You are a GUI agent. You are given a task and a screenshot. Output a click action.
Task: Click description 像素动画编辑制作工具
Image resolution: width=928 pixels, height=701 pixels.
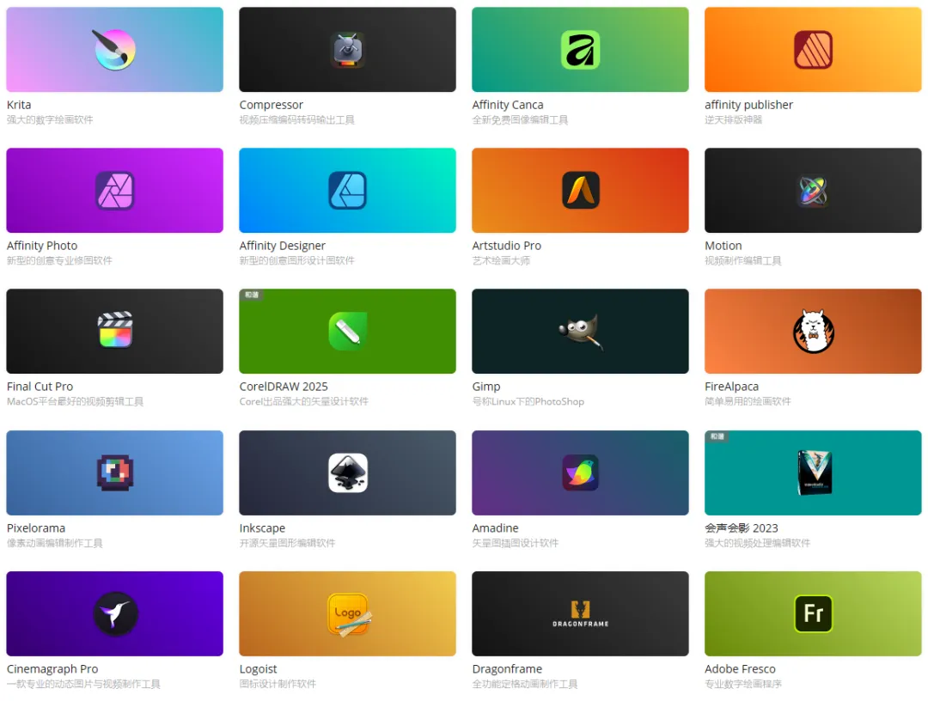[54, 542]
